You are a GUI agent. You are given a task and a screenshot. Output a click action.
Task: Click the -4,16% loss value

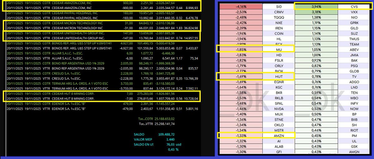pos(241,6)
